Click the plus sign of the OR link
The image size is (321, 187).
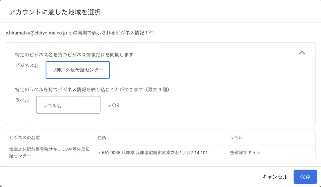point(109,106)
